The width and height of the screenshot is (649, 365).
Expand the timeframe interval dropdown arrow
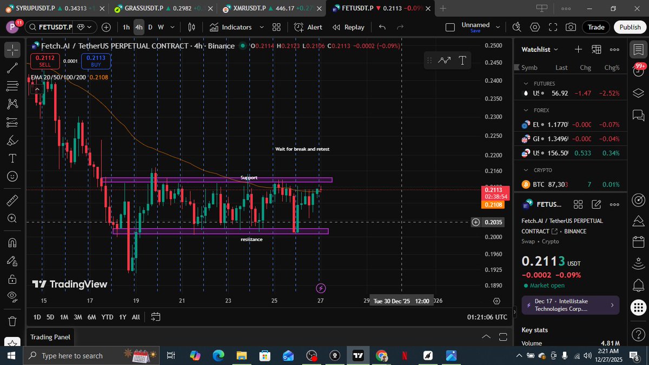174,27
